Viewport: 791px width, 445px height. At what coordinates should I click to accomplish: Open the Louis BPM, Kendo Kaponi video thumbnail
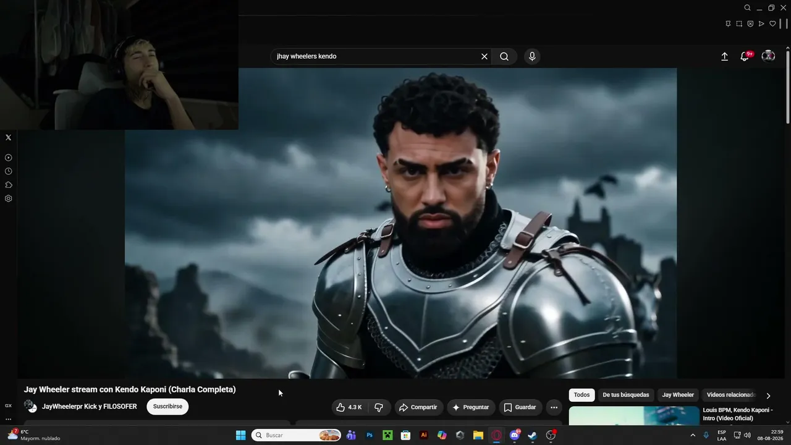634,417
